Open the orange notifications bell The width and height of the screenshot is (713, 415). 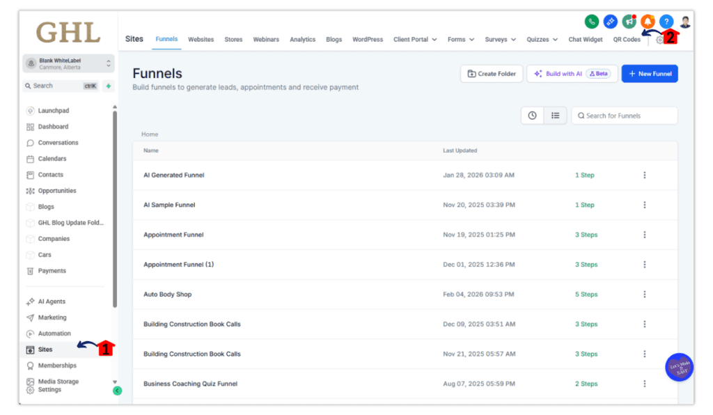[648, 22]
